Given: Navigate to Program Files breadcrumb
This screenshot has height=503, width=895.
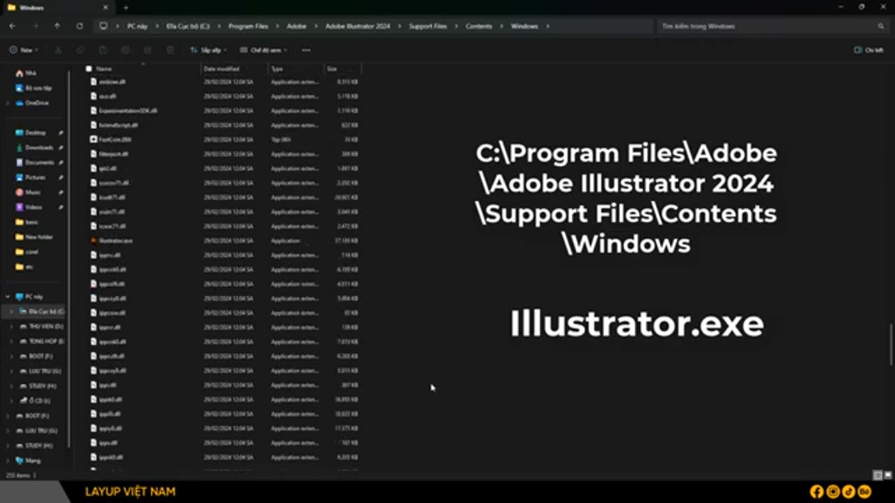Looking at the screenshot, I should [x=248, y=26].
